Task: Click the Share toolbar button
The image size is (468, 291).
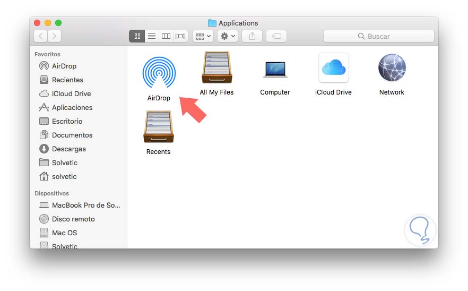Action: 252,36
